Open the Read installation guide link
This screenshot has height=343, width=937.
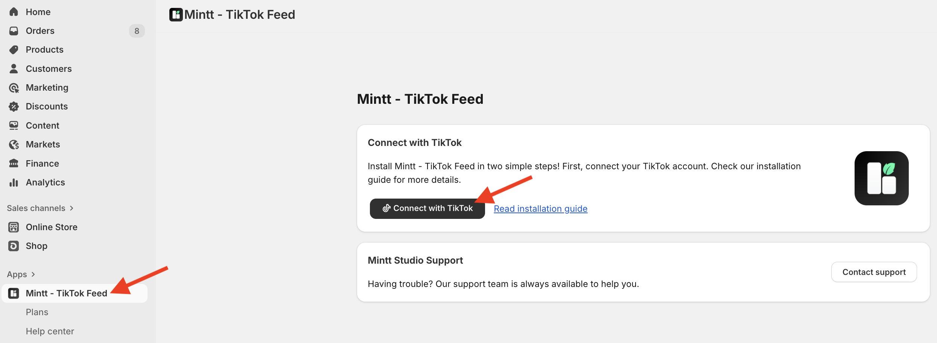coord(540,208)
